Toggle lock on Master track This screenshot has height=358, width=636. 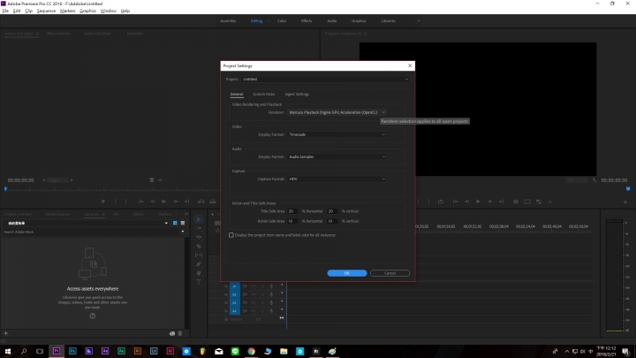click(x=226, y=319)
